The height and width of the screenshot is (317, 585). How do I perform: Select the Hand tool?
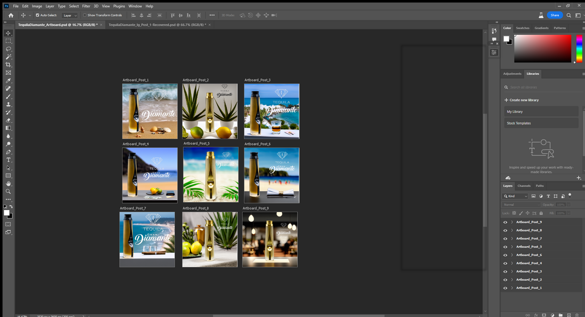pyautogui.click(x=8, y=184)
